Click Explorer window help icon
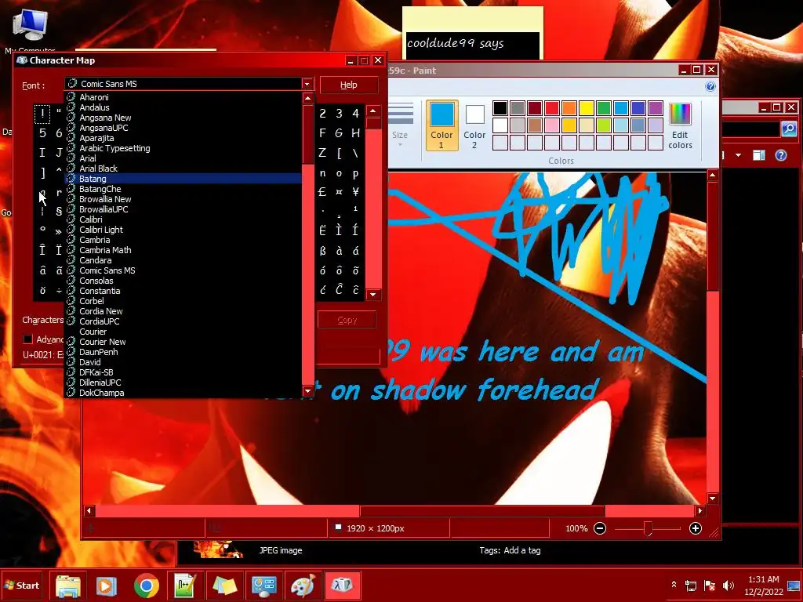This screenshot has height=602, width=803. click(x=781, y=155)
